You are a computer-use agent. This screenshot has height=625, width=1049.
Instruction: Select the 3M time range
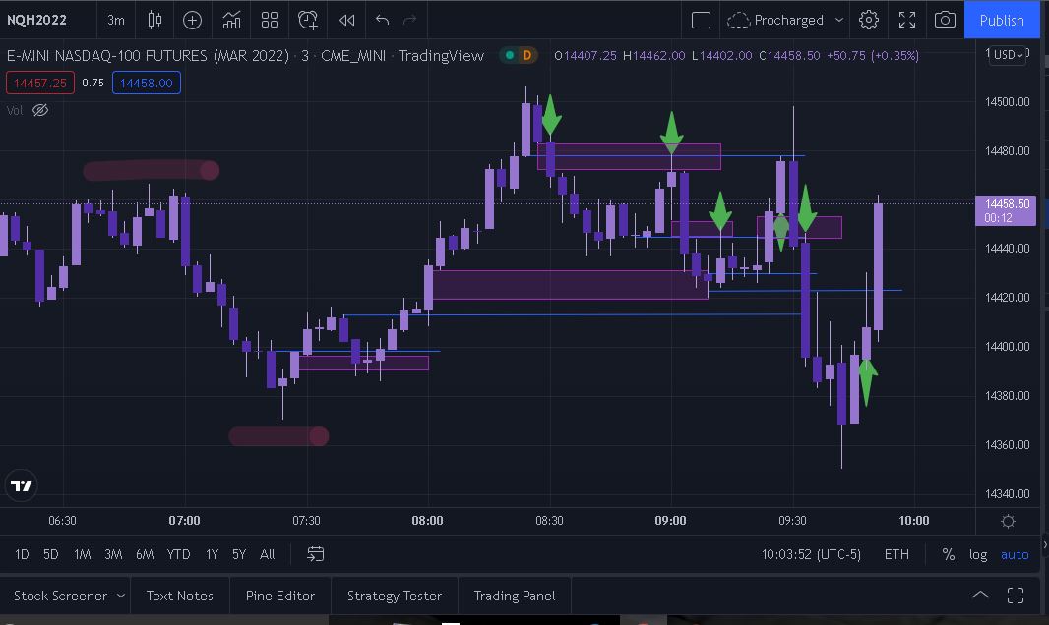(x=114, y=554)
